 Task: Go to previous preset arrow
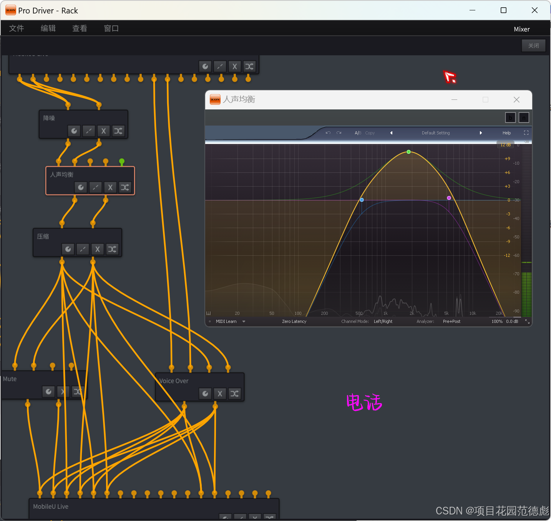click(x=391, y=133)
